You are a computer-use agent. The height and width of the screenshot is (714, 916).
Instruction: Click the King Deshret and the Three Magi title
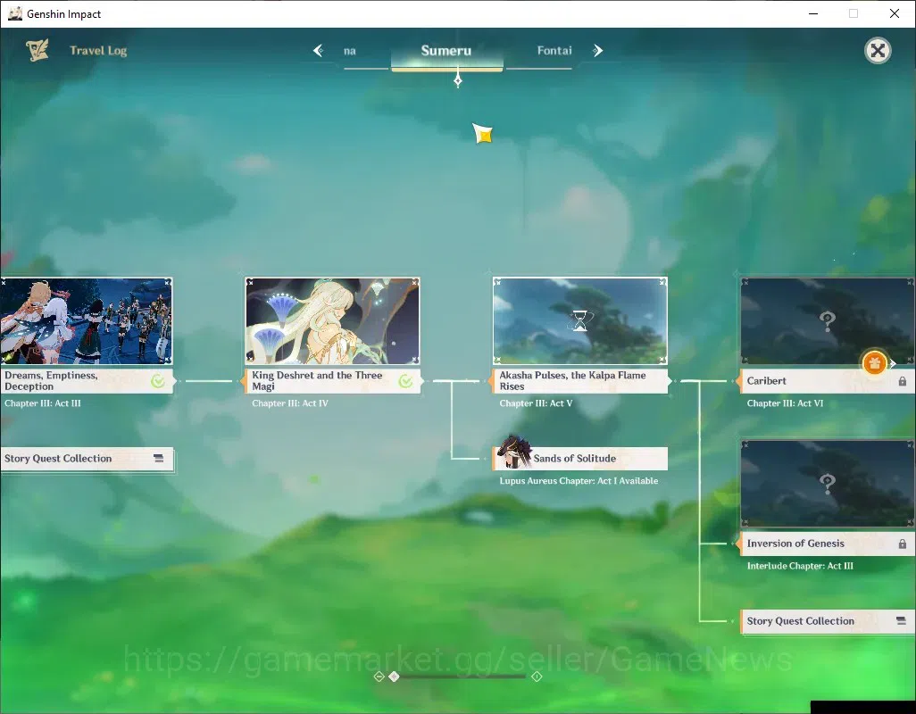tap(317, 380)
